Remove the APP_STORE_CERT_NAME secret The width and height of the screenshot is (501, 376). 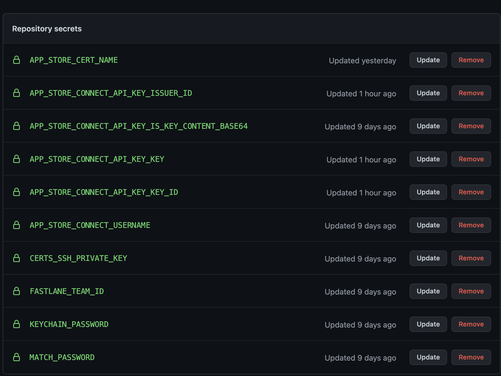point(471,60)
